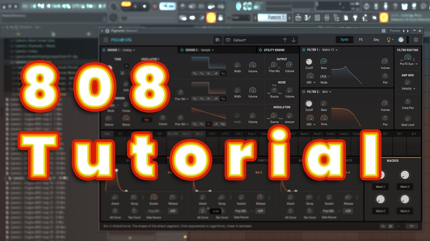Click the master volume knob near settings
The height and width of the screenshot is (241, 430).
tap(401, 40)
